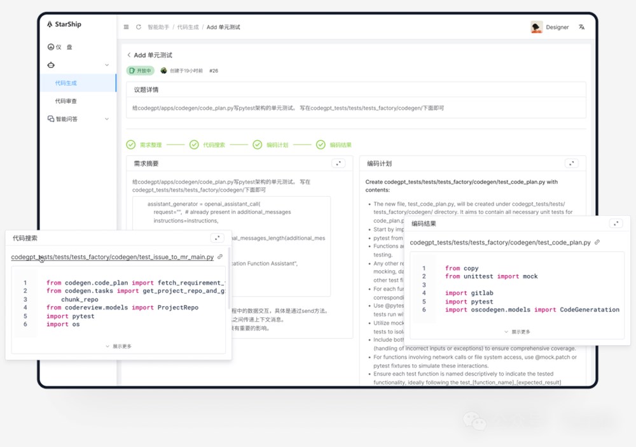This screenshot has height=447, width=636.
Task: Open the Designer user name
Action: click(x=557, y=27)
